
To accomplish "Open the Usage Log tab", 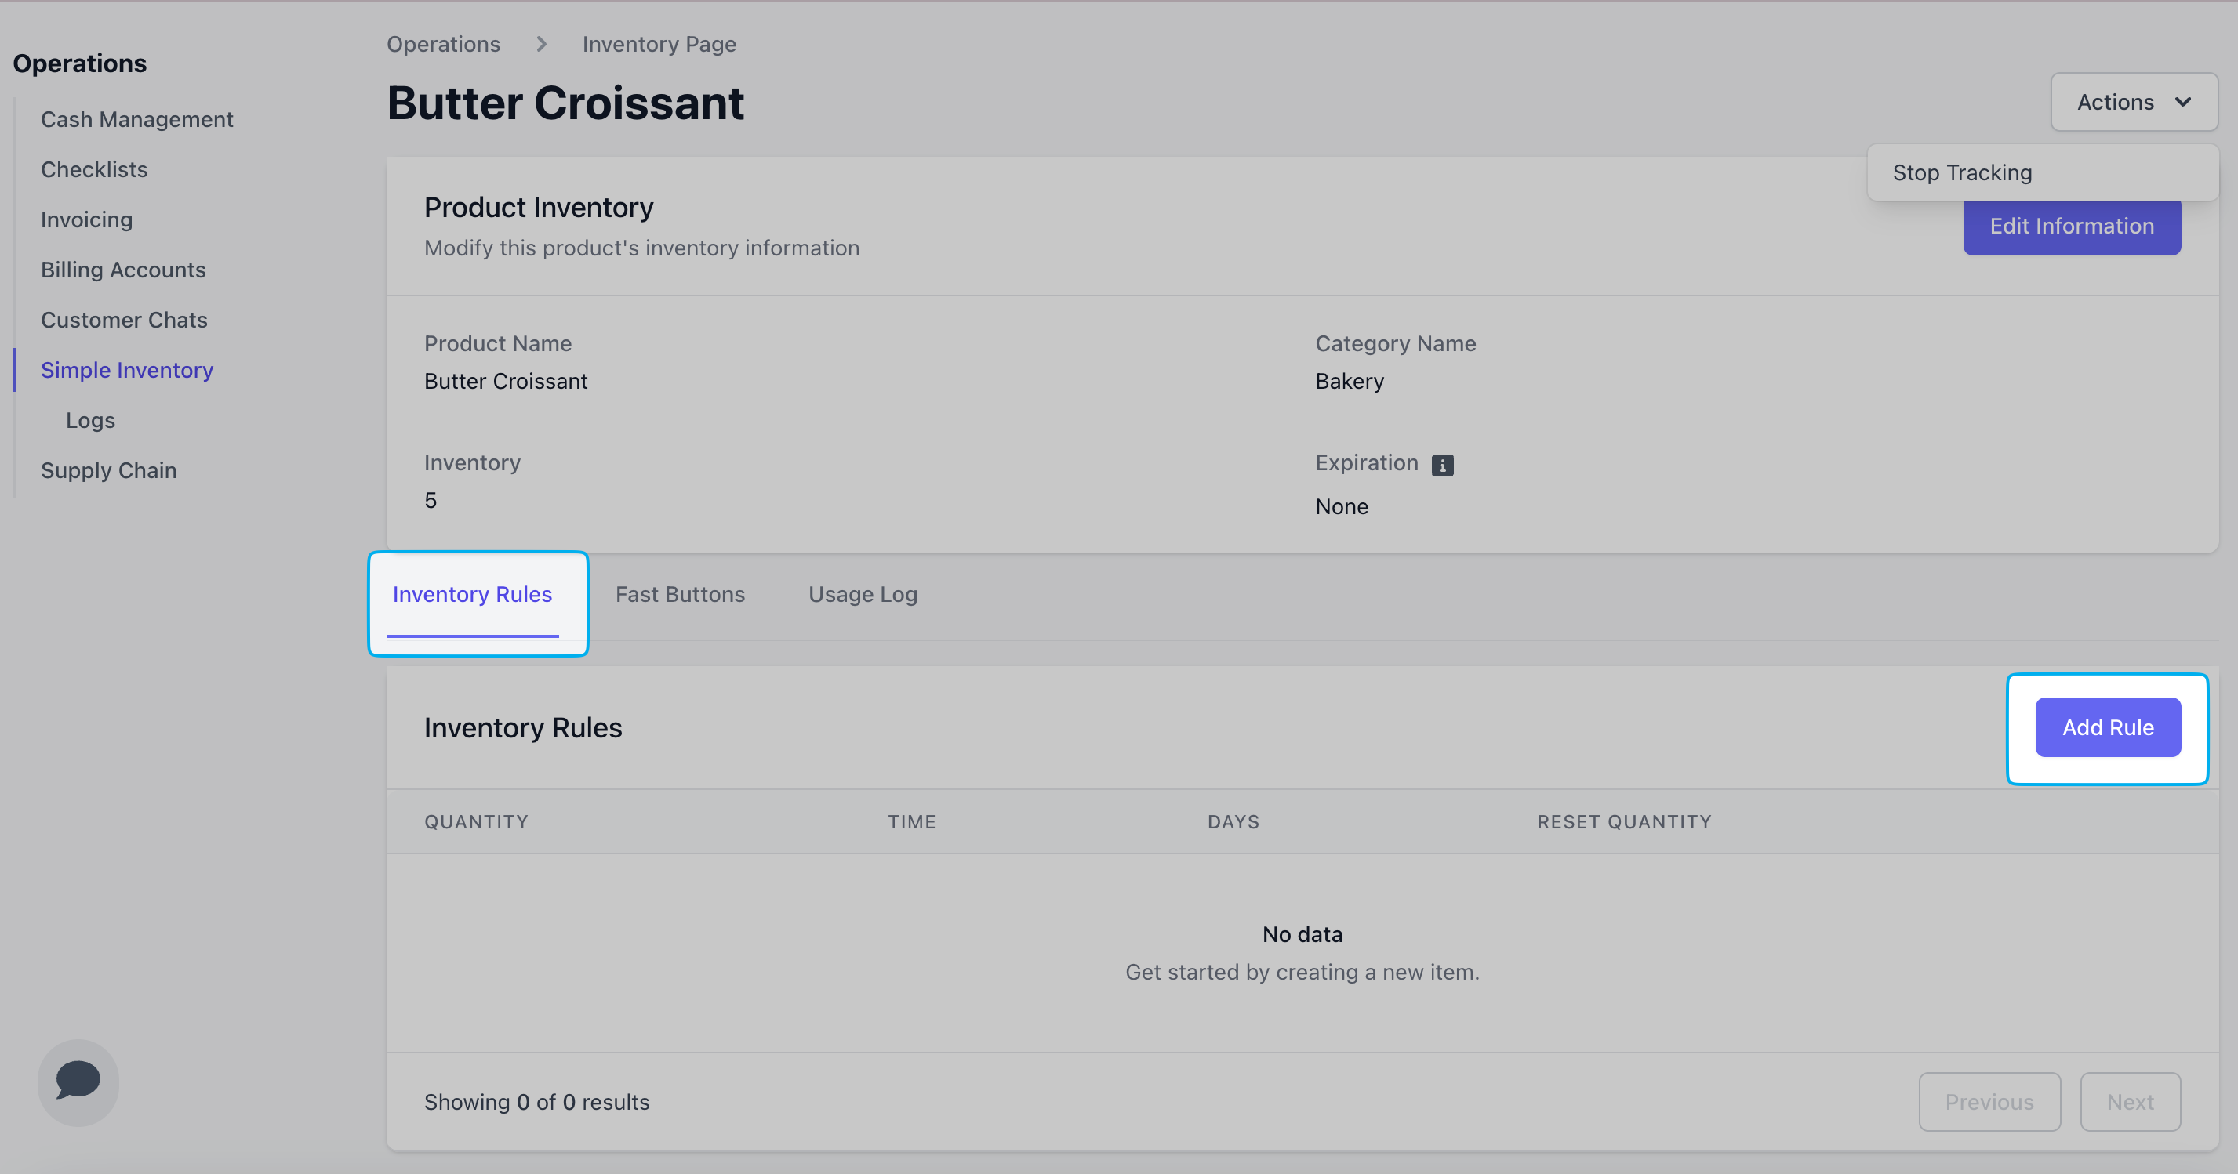I will (x=862, y=595).
